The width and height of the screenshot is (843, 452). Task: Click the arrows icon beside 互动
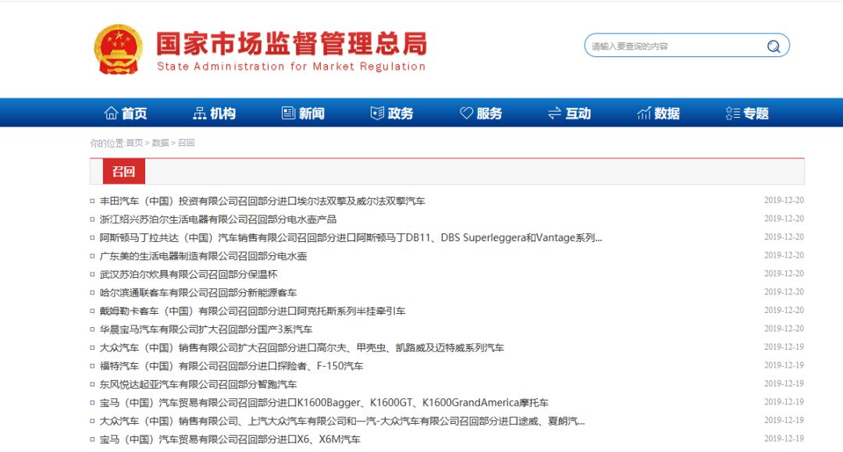coord(554,113)
